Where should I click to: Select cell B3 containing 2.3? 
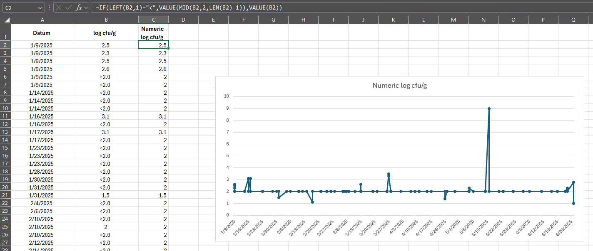106,53
